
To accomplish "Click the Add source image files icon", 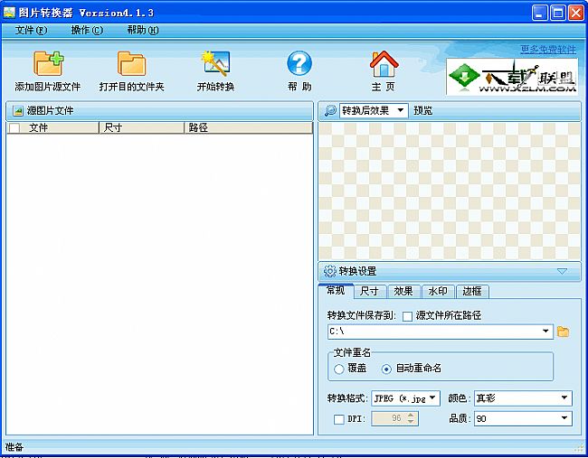I will coord(48,63).
